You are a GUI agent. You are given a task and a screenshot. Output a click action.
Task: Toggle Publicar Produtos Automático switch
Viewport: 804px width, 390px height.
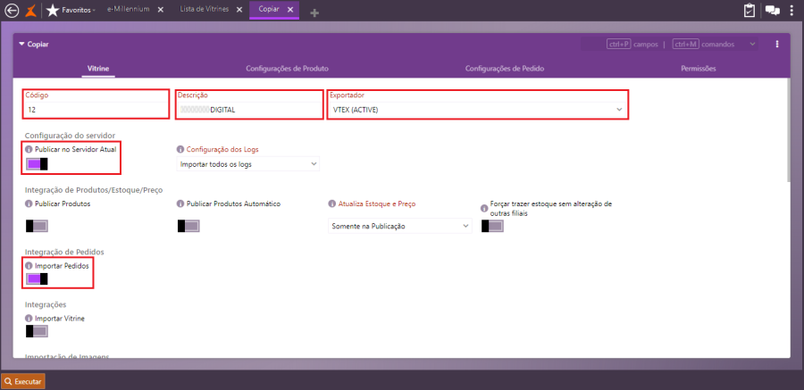[x=188, y=226]
